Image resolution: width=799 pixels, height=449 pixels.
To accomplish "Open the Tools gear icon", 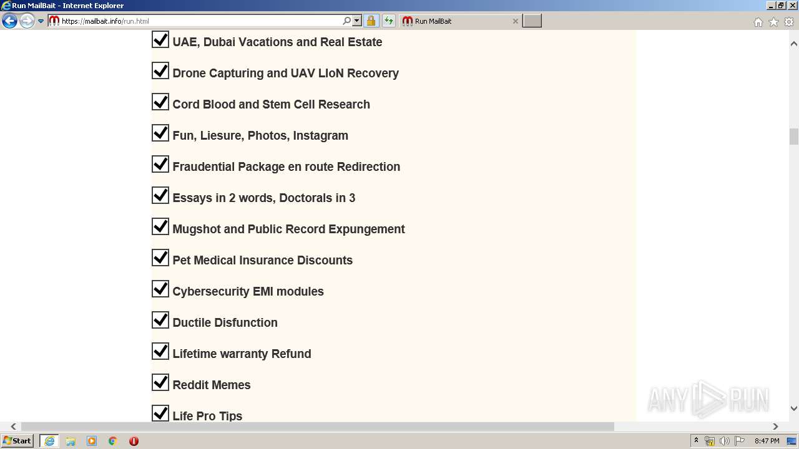I will (x=789, y=22).
